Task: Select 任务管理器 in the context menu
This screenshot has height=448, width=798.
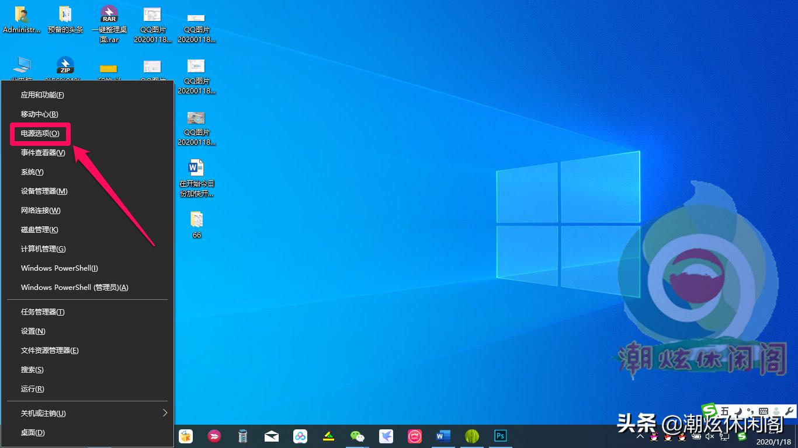Action: [x=43, y=312]
